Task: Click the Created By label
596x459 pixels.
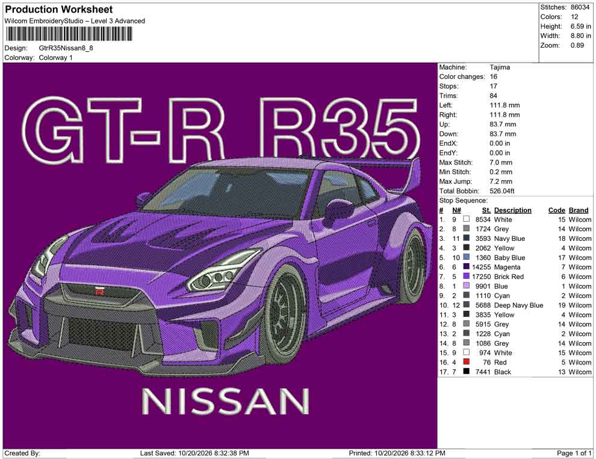Action: [22, 453]
